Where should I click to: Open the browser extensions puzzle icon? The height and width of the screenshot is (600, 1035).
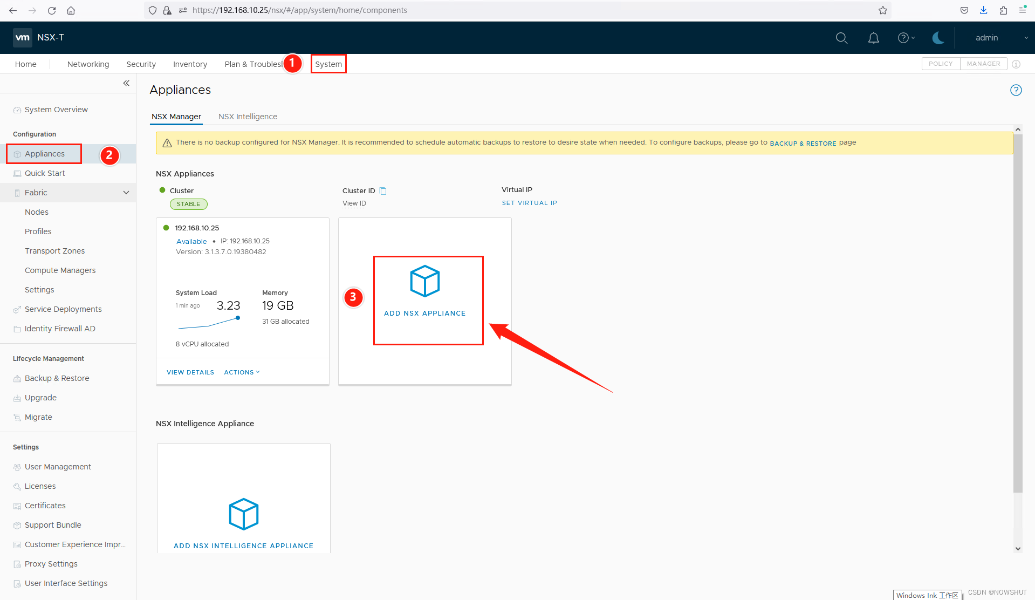1003,10
